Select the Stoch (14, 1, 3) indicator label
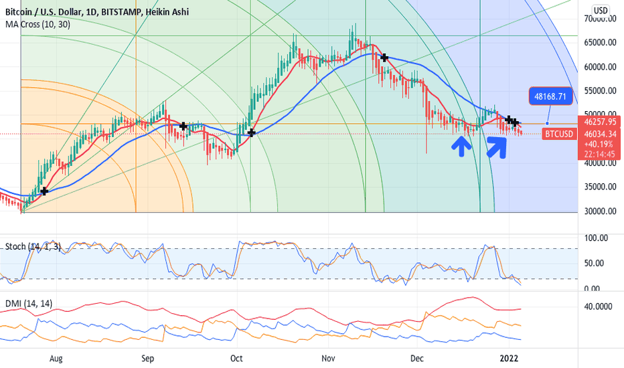 point(33,247)
